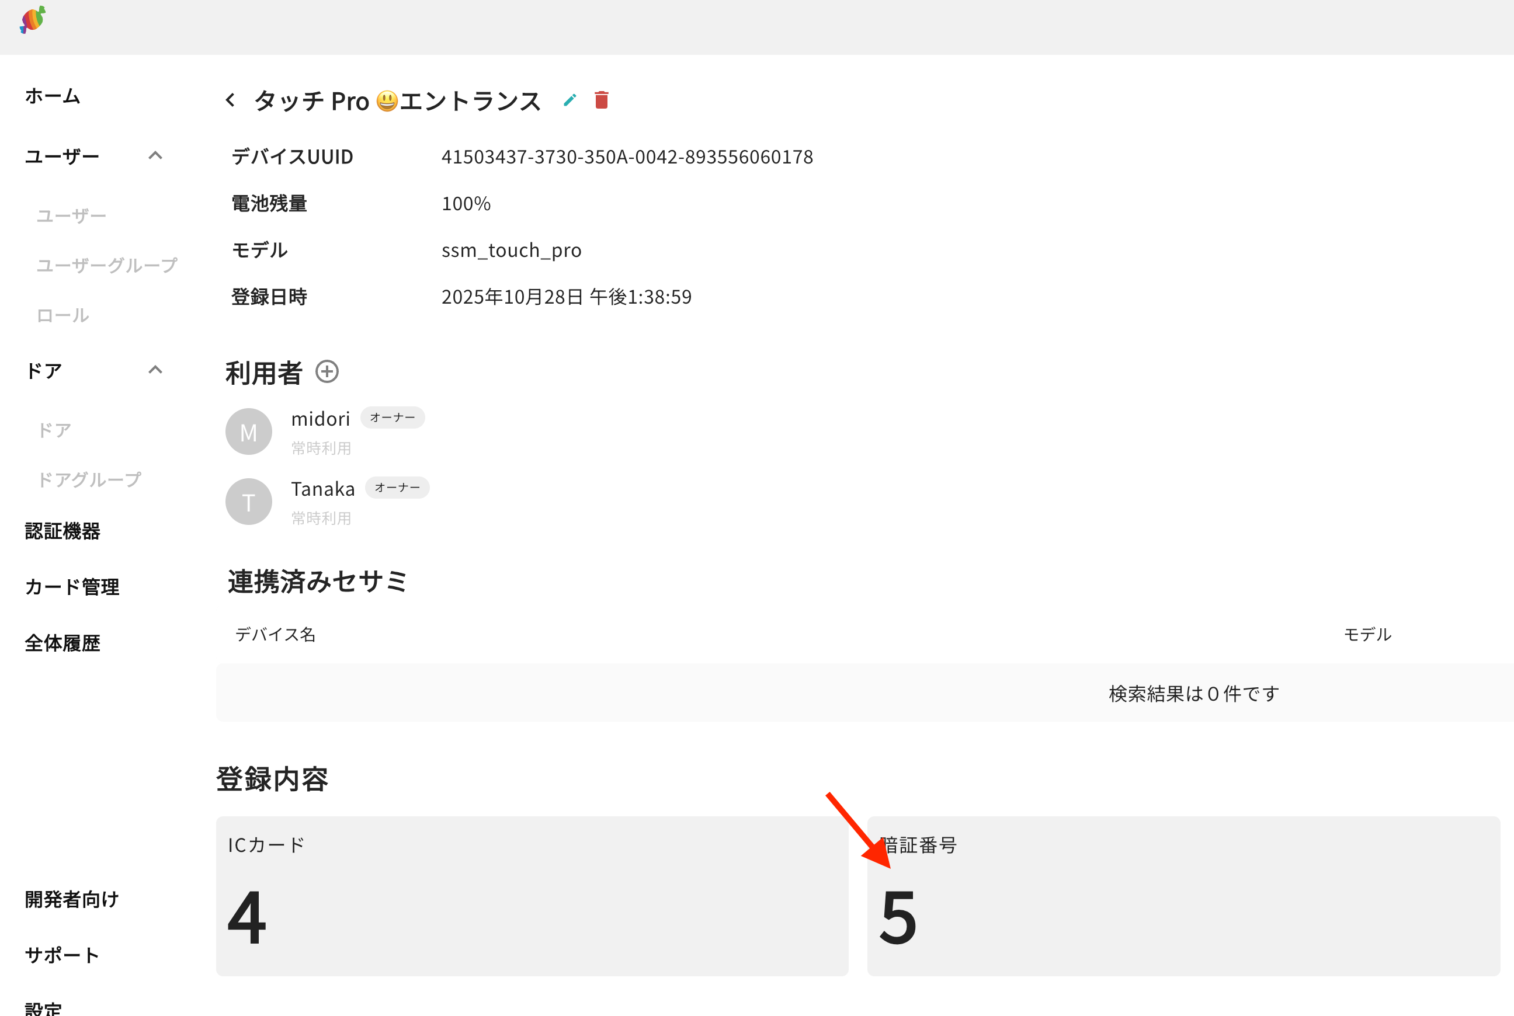The height and width of the screenshot is (1016, 1514).
Task: Open the サポート page
Action: click(x=61, y=954)
